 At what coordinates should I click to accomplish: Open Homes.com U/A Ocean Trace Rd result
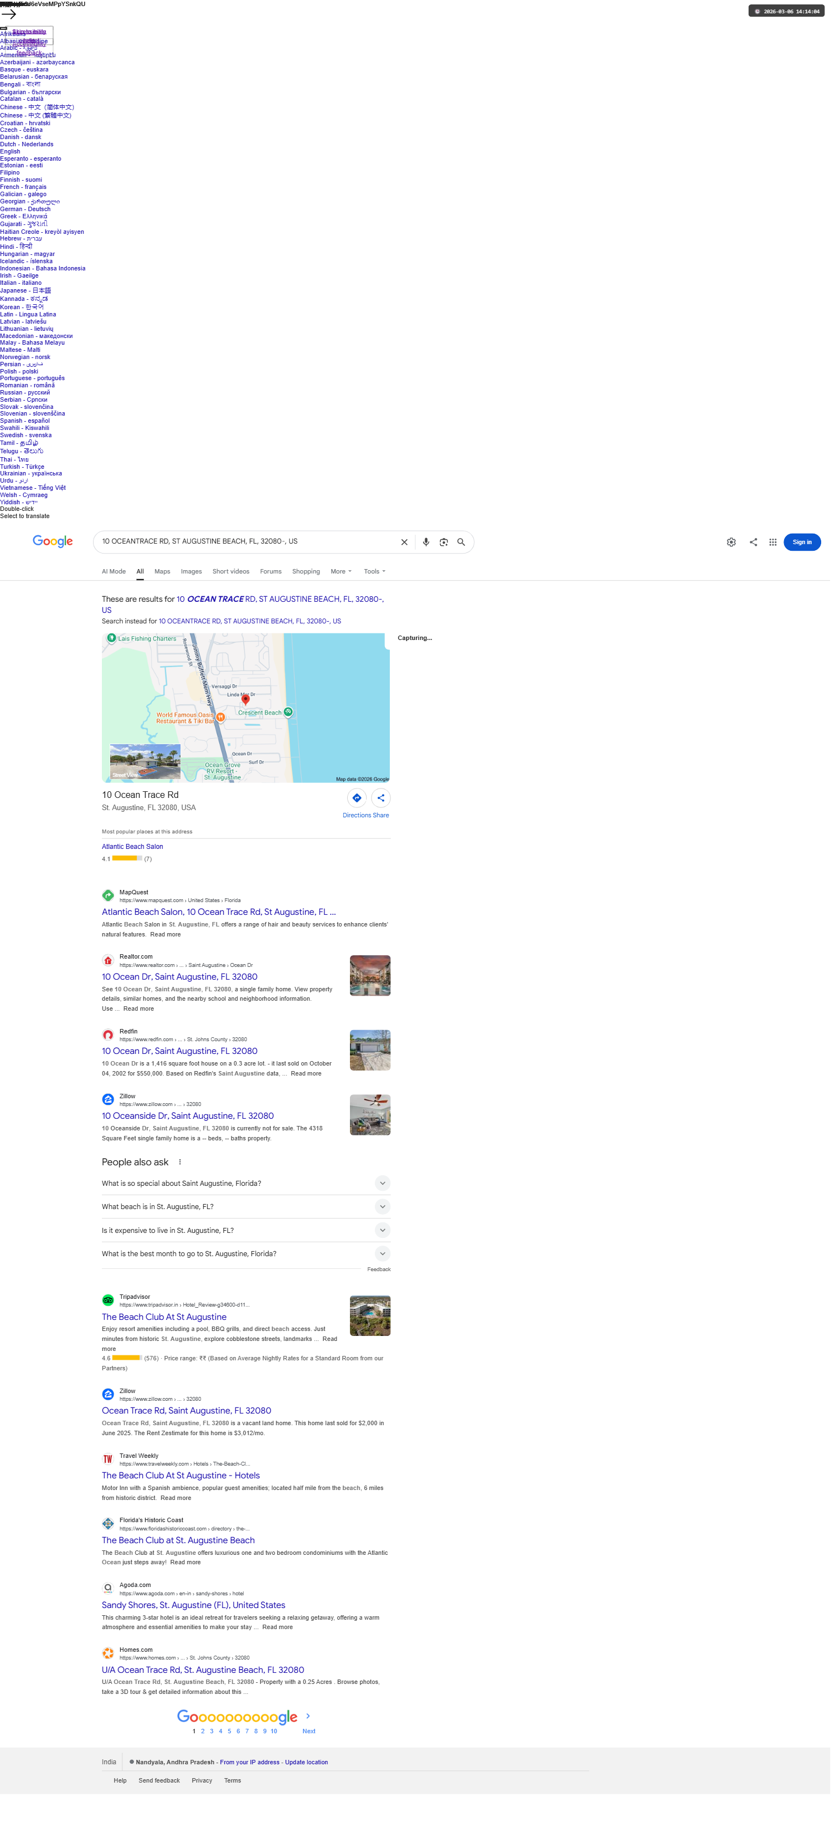pyautogui.click(x=203, y=1670)
